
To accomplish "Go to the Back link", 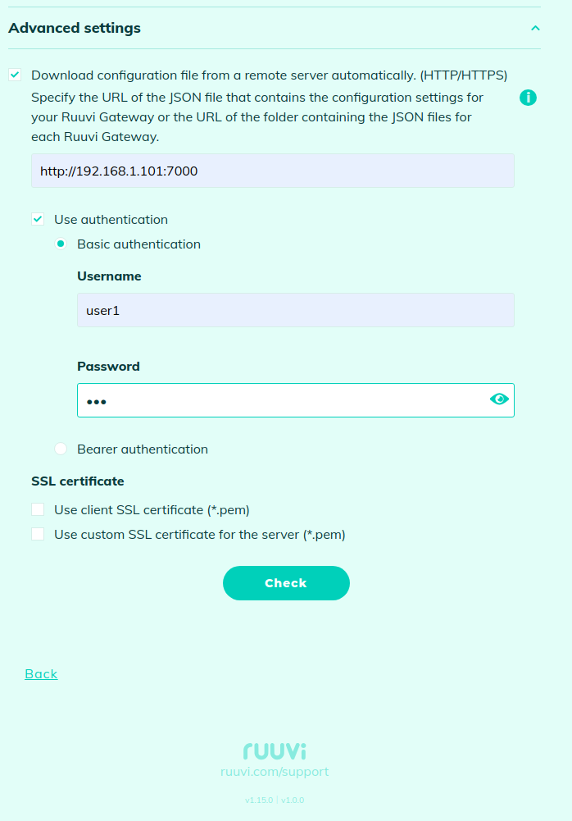I will (41, 673).
